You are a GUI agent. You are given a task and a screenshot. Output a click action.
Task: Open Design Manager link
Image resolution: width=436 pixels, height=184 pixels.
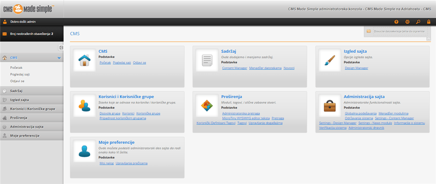(356, 68)
